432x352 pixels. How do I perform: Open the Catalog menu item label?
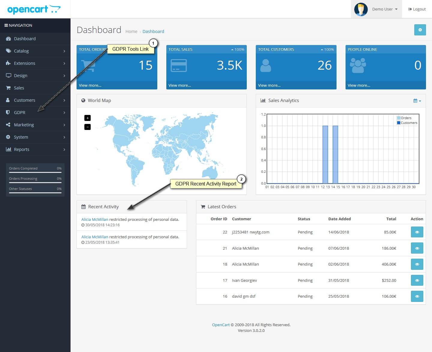coord(21,51)
